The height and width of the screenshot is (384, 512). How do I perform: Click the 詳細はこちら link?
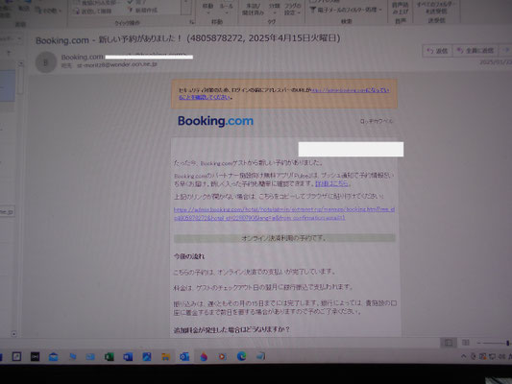pos(331,183)
